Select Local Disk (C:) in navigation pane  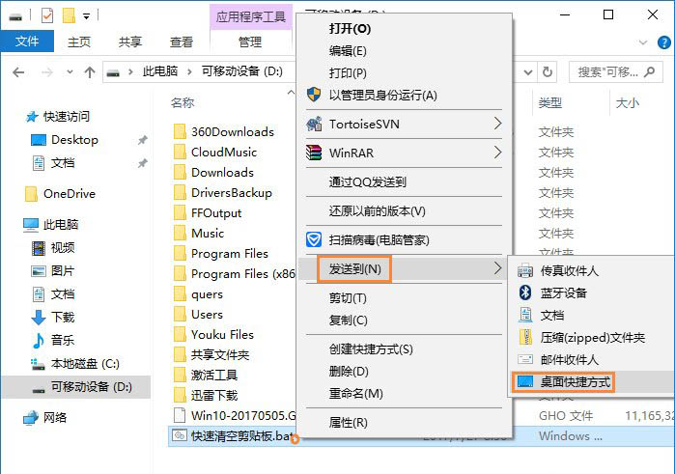click(82, 364)
